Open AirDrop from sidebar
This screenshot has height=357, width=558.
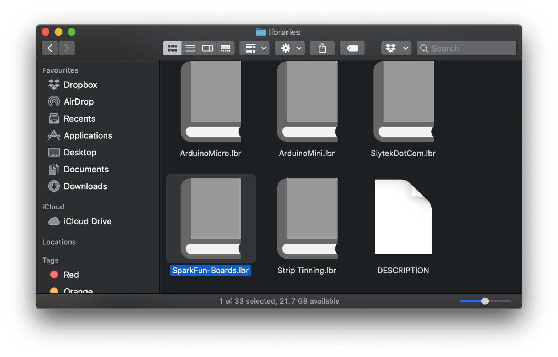click(78, 102)
